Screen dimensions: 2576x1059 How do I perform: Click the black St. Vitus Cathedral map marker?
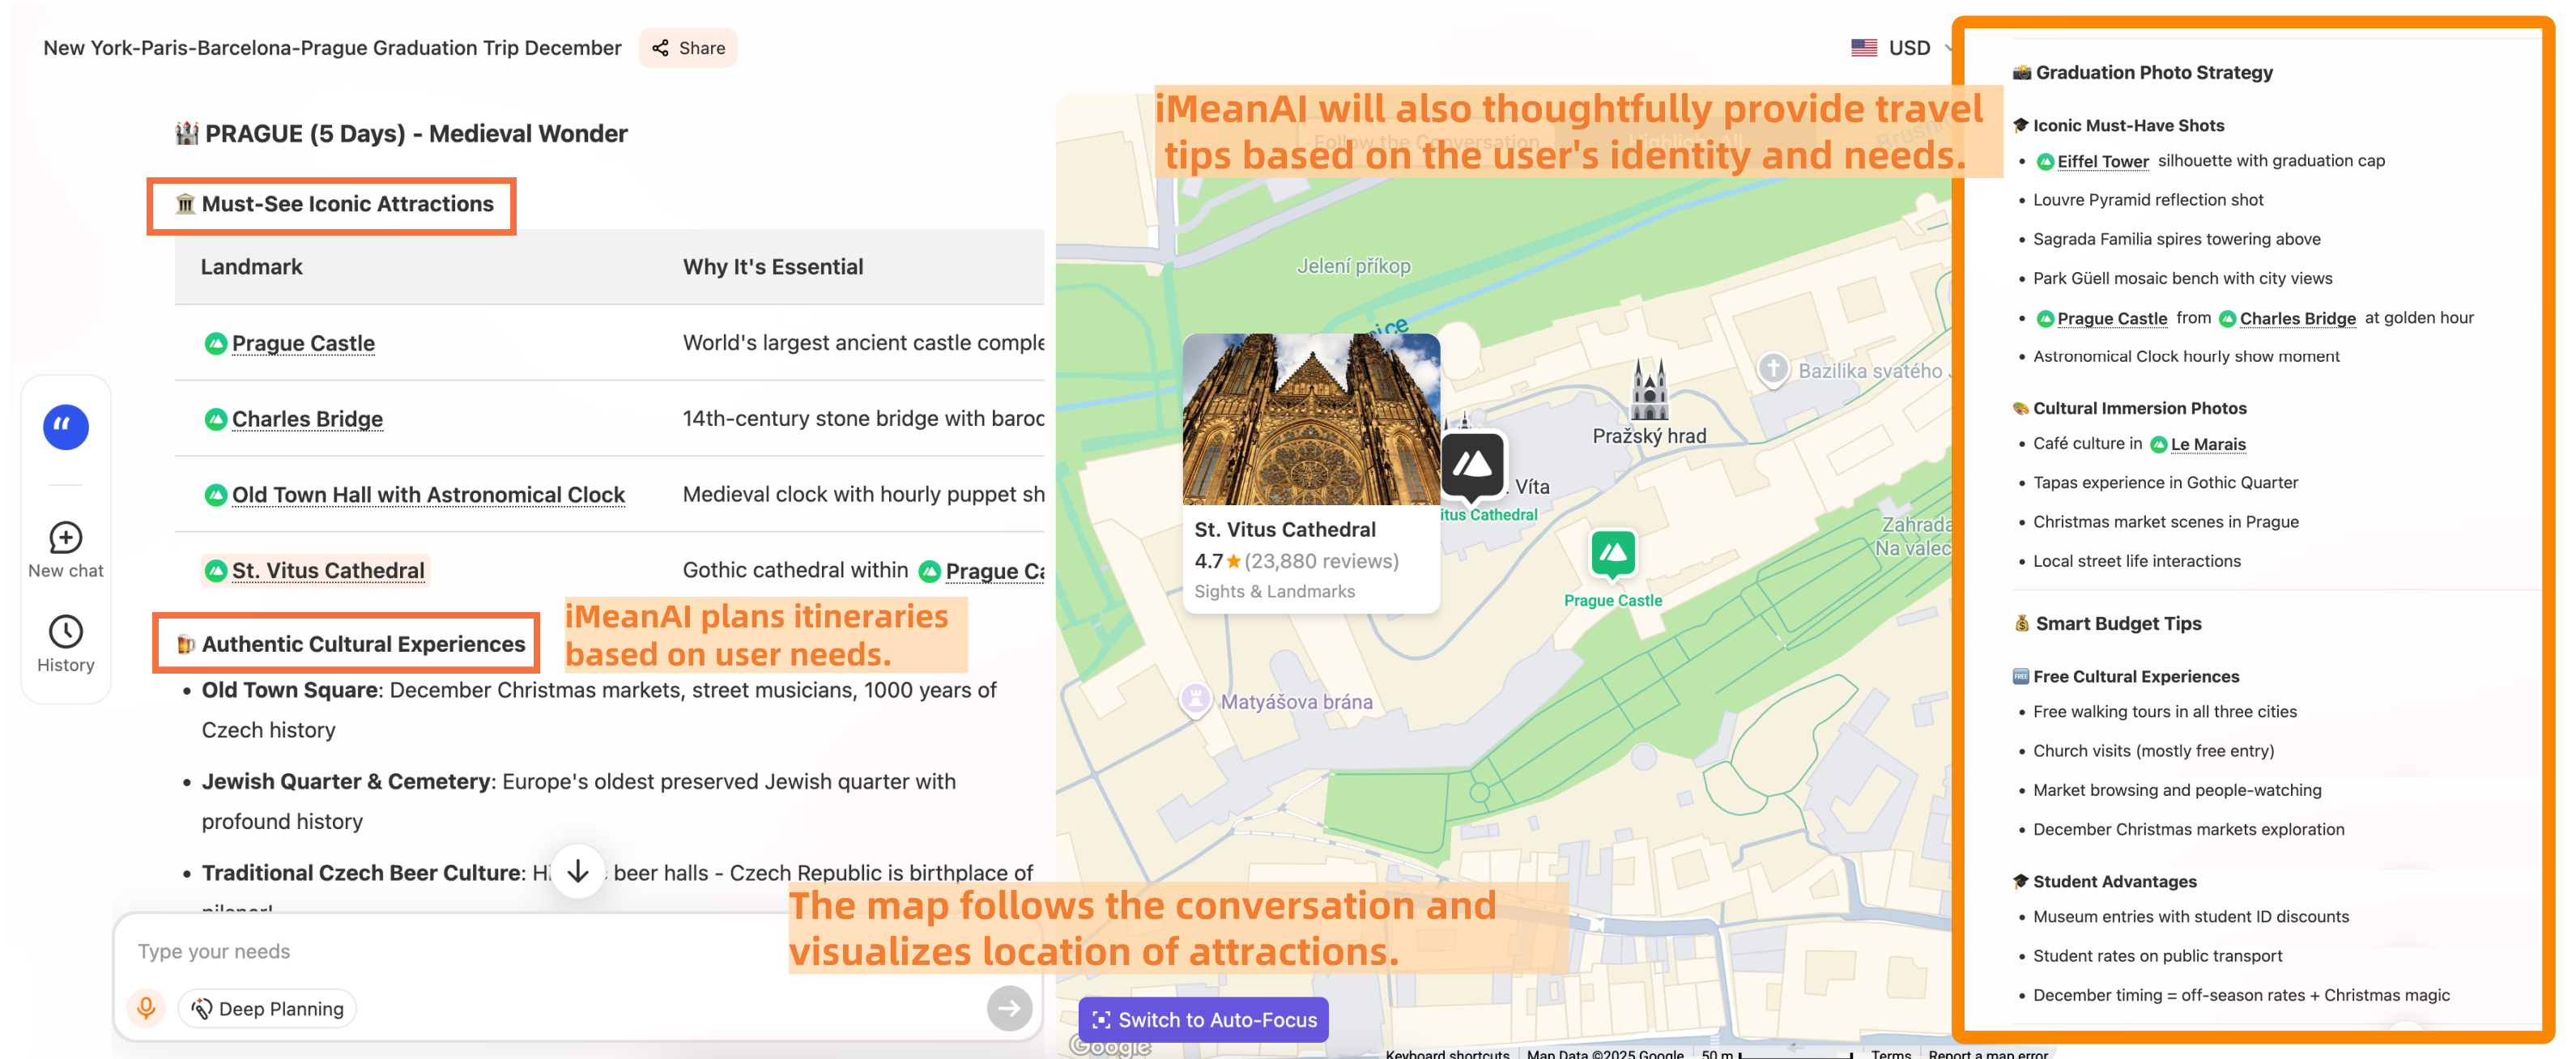(1472, 466)
